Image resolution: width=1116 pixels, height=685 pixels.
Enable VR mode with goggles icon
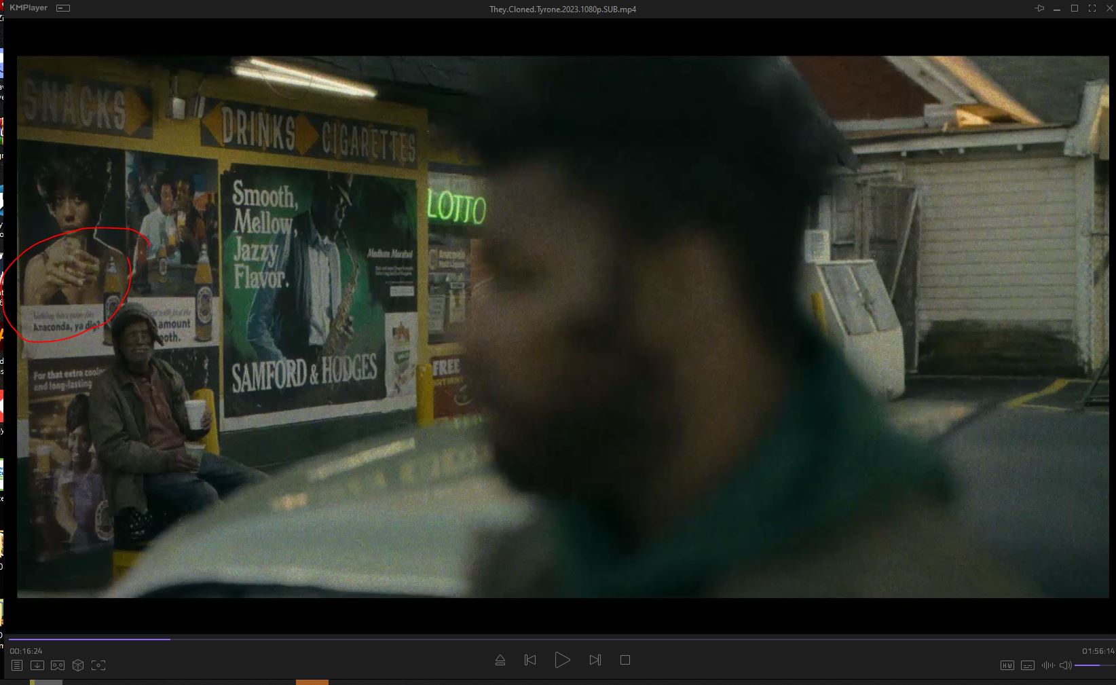58,665
